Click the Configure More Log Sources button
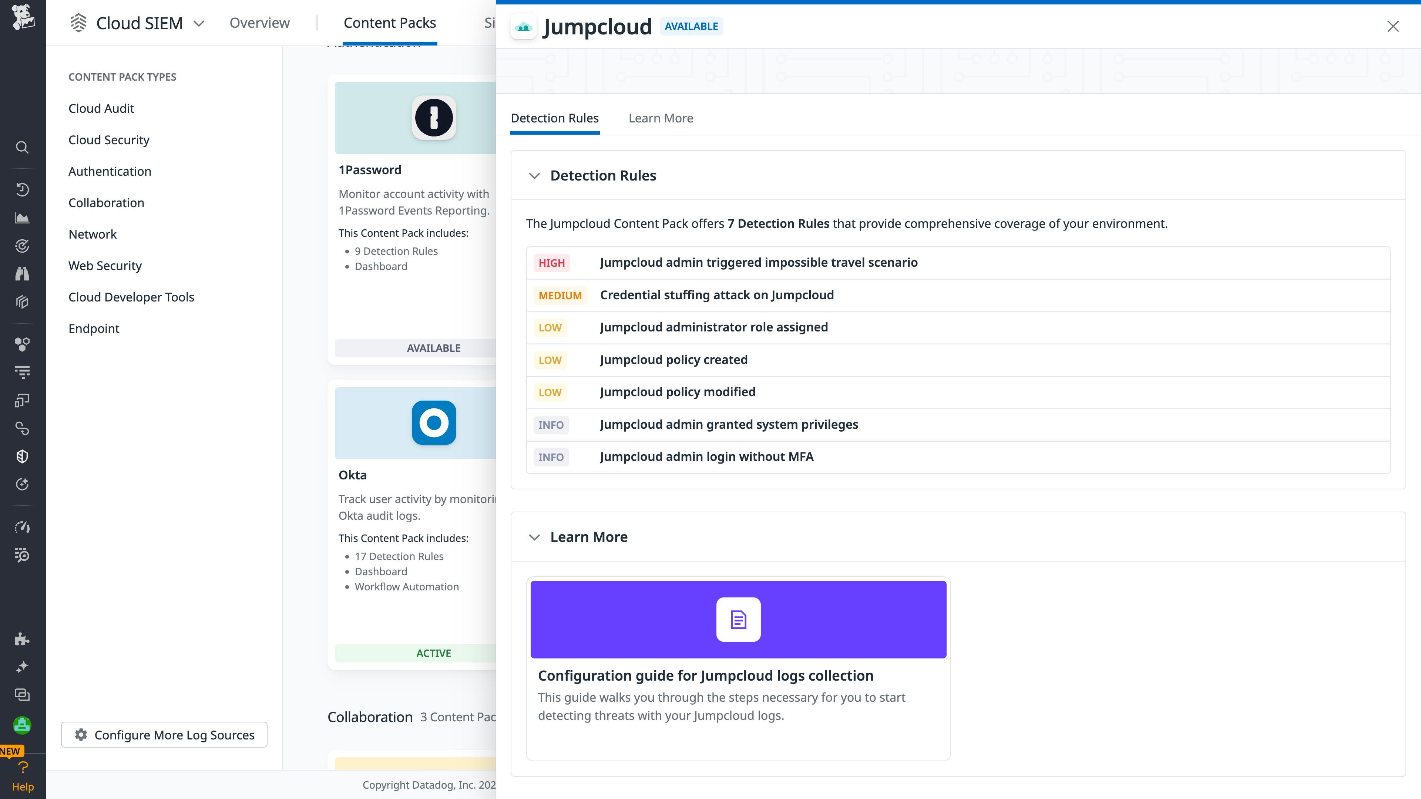The width and height of the screenshot is (1421, 799). (x=164, y=735)
